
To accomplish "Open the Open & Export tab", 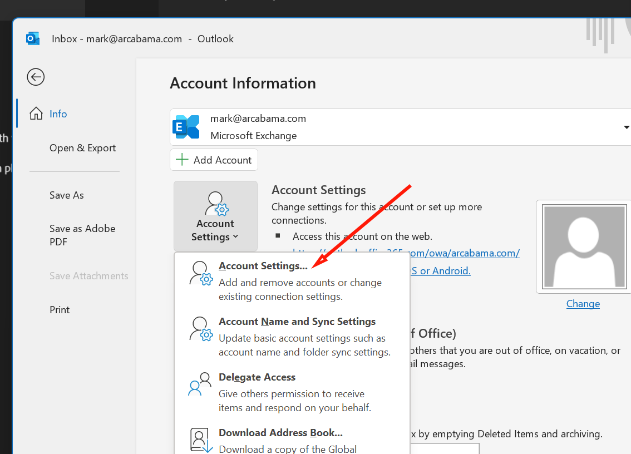I will coord(82,148).
